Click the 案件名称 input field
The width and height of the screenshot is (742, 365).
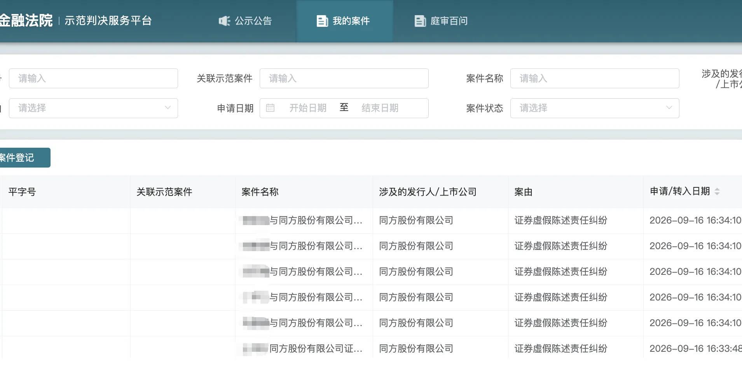tap(595, 79)
